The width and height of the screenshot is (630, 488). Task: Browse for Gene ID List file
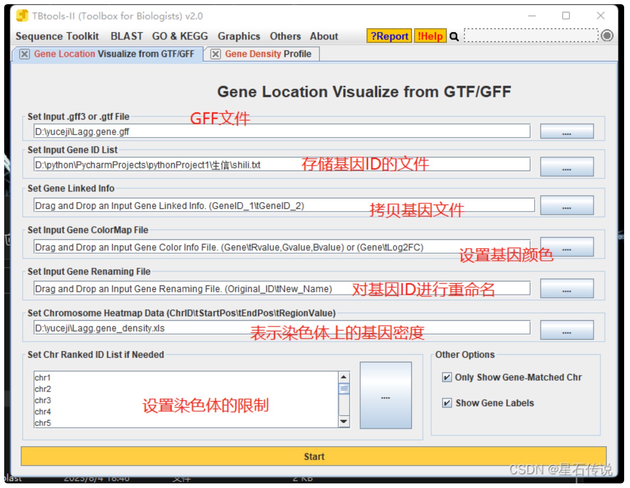(x=567, y=166)
